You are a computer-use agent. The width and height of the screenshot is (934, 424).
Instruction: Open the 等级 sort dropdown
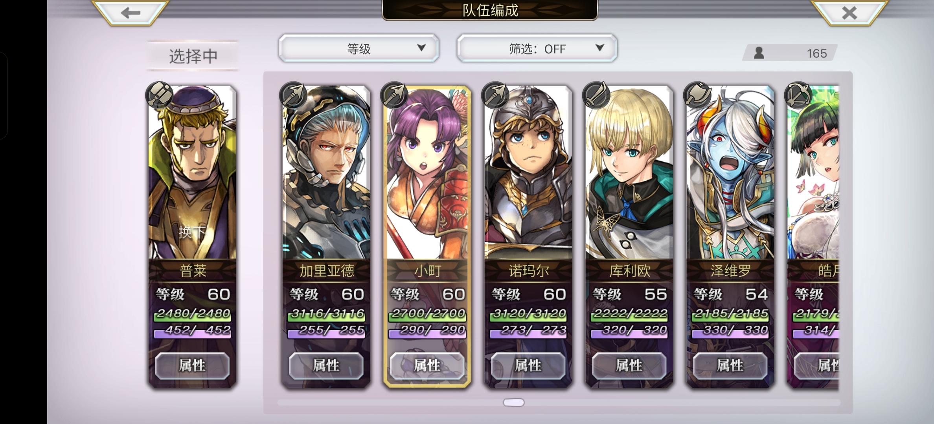pyautogui.click(x=359, y=48)
